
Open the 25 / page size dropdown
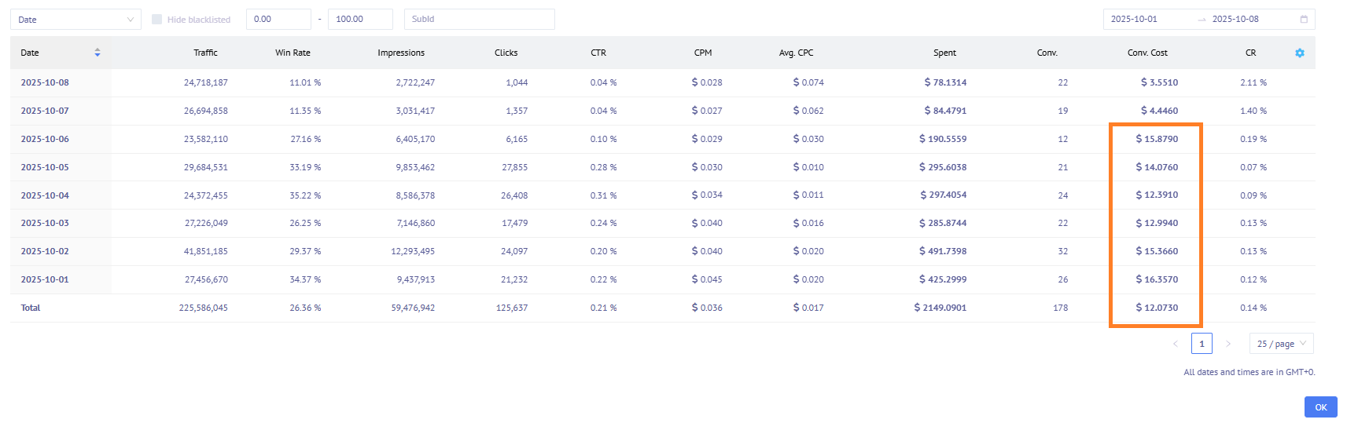click(1281, 344)
